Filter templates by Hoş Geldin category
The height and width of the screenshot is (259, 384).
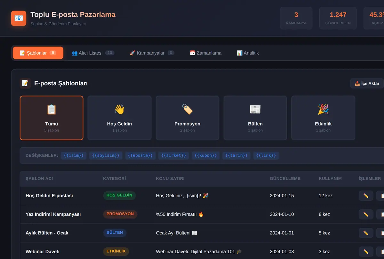[119, 118]
